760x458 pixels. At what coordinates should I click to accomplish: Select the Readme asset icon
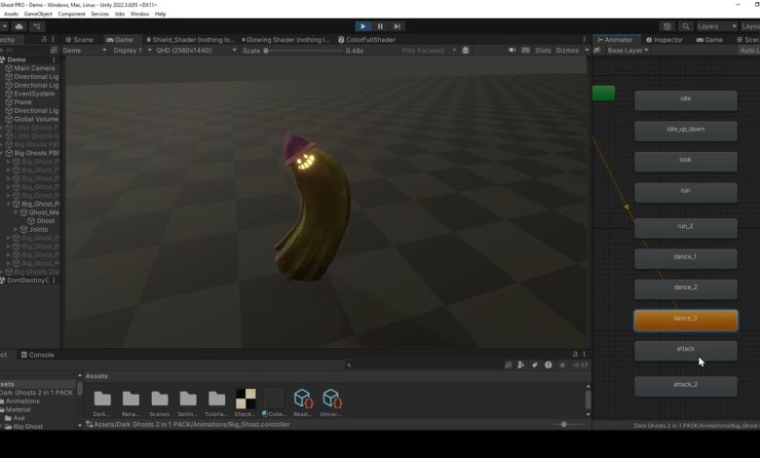click(303, 399)
